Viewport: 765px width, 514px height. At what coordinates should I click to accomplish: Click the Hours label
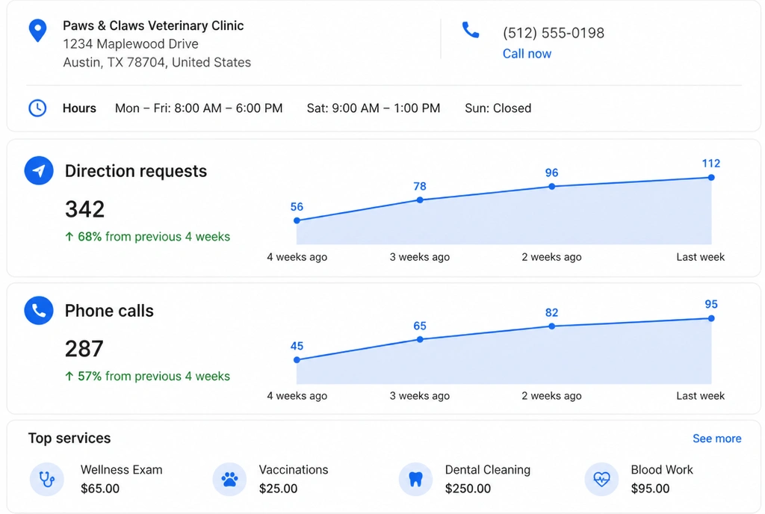point(79,108)
